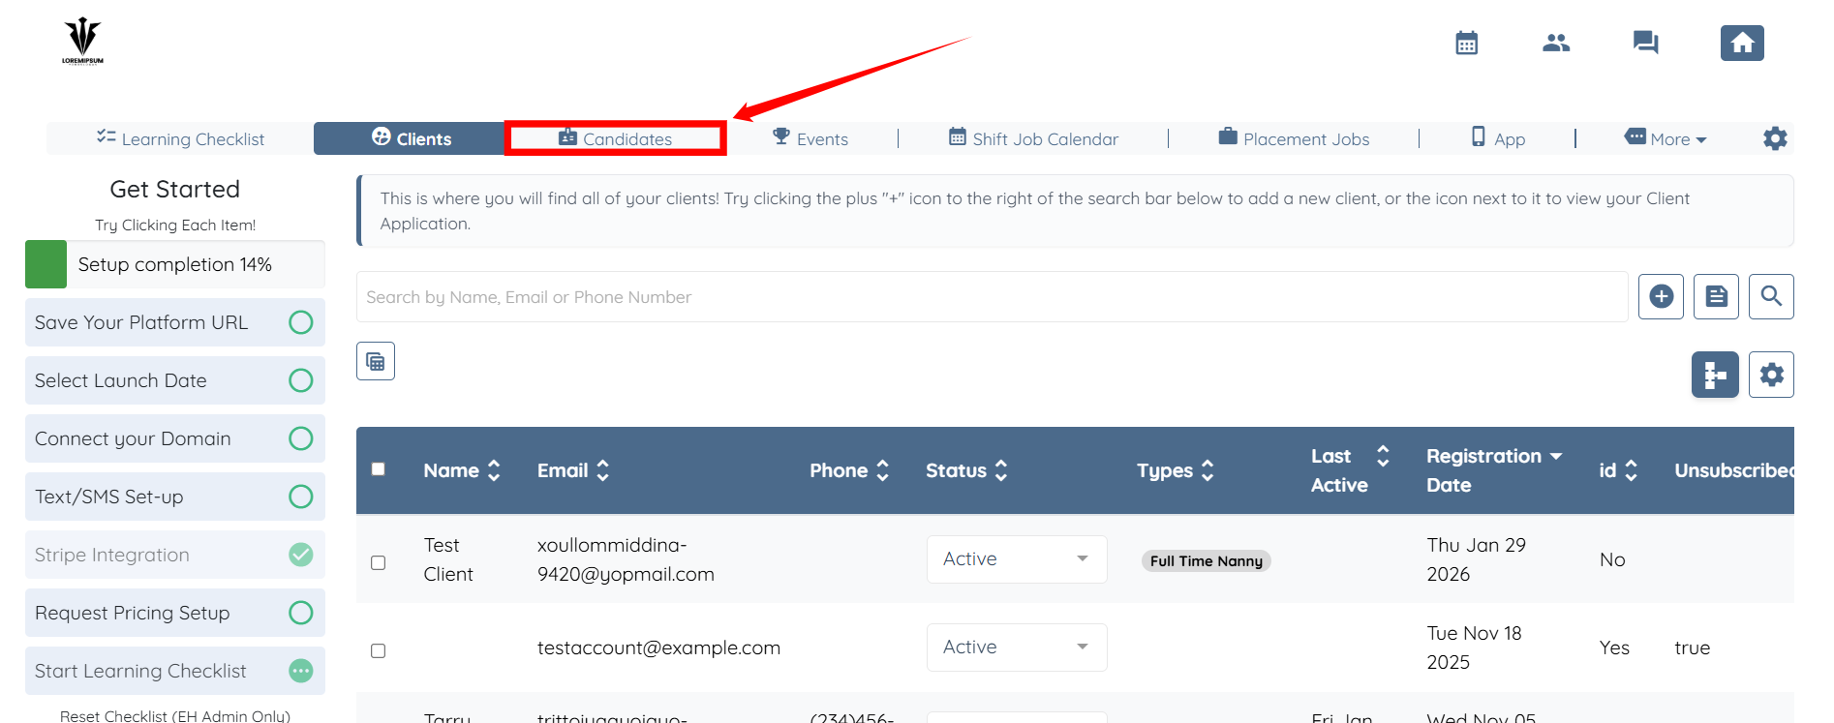Open the people icon in header
This screenshot has height=723, width=1834.
coord(1556,43)
